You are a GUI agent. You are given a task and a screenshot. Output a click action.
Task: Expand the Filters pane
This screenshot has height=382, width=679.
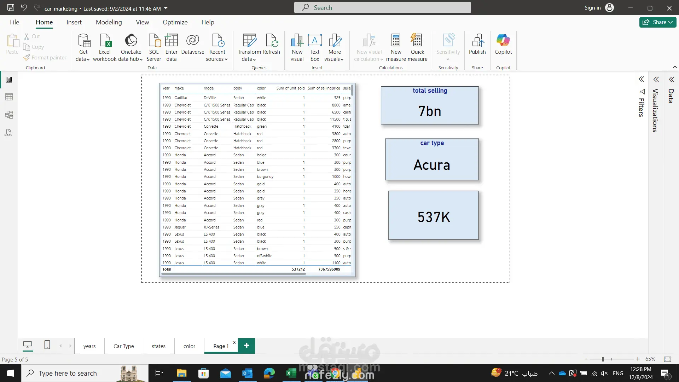click(x=641, y=79)
